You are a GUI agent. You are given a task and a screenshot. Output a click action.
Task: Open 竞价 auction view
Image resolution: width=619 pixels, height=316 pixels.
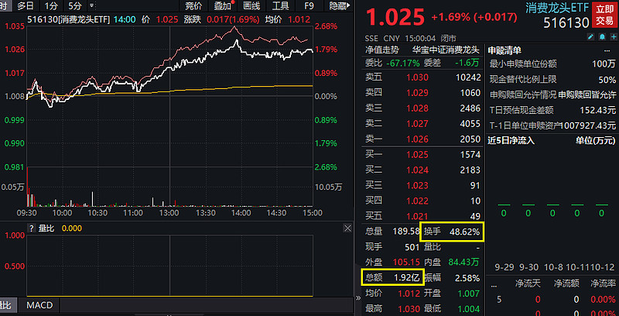pyautogui.click(x=193, y=5)
